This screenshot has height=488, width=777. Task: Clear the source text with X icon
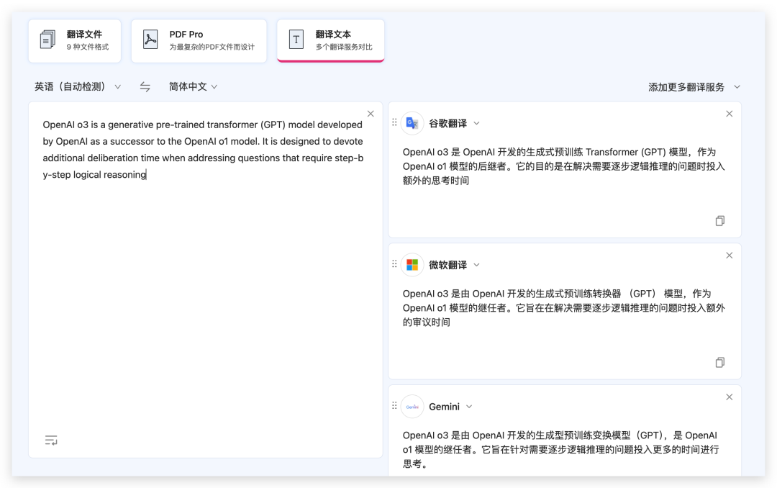coord(371,114)
